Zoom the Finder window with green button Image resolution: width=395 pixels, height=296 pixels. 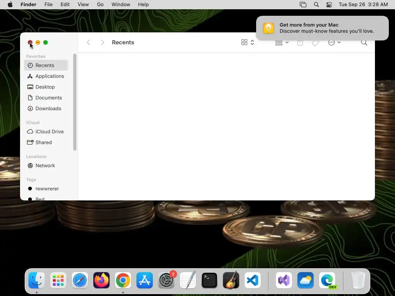click(46, 42)
